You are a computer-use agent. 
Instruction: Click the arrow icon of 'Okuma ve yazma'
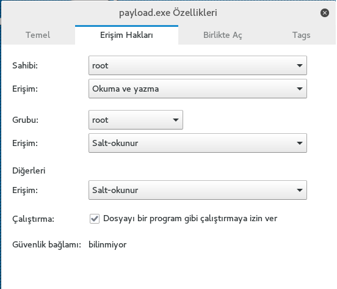300,89
